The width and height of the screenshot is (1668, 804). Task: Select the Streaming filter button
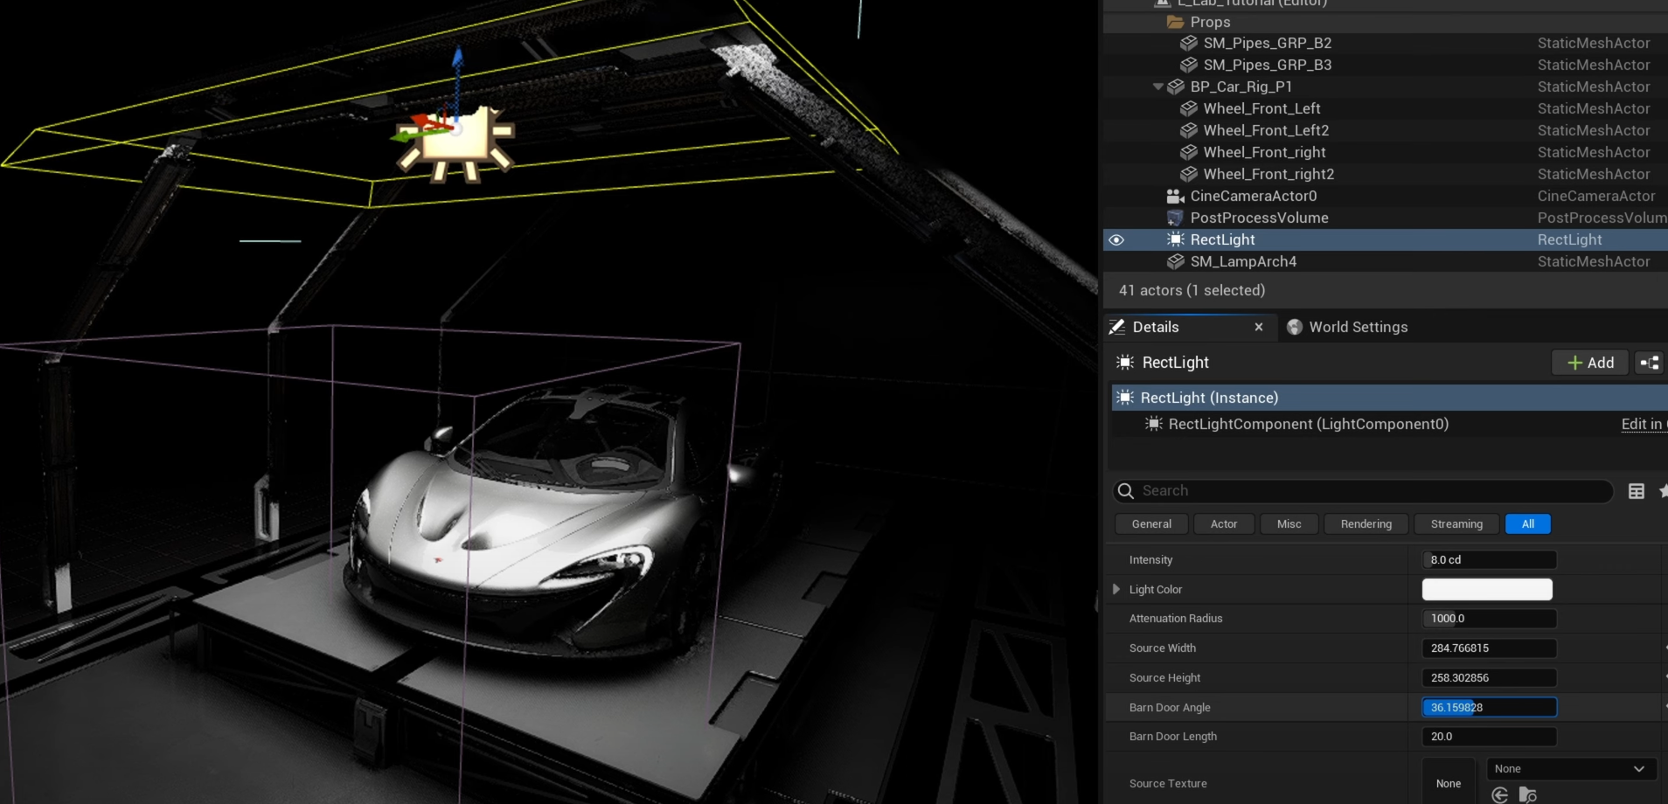1456,524
